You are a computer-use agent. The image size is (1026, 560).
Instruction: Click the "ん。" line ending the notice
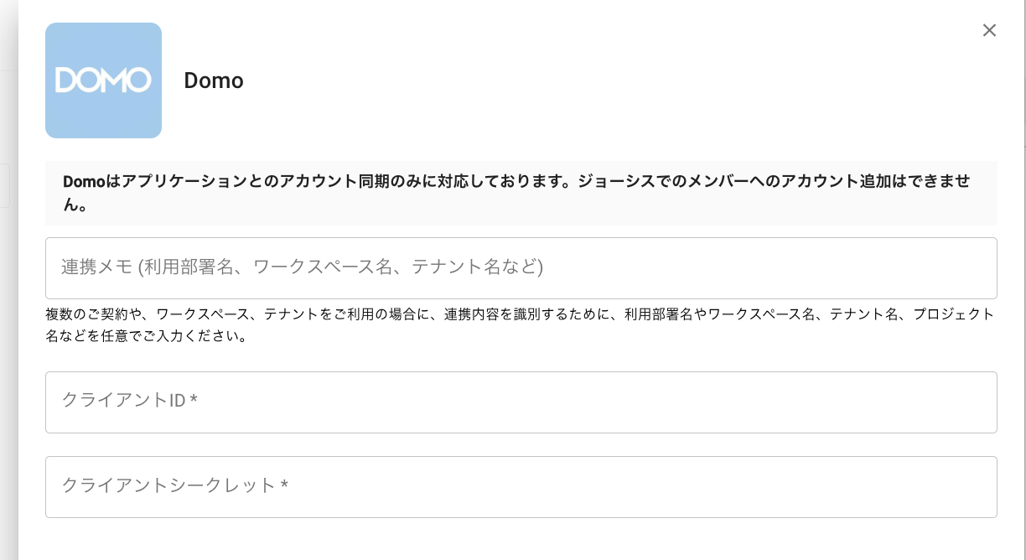pos(75,205)
